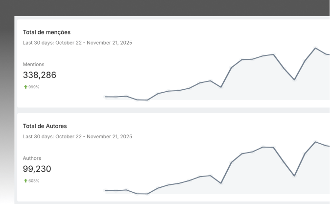Screen dimensions: 330x204
Task: Click the deep dip between Authors chart peaks
Action: (294, 176)
